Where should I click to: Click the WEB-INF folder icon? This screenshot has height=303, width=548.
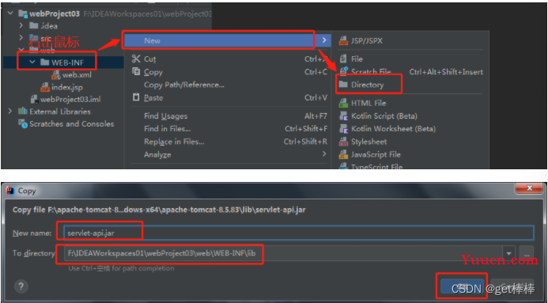click(44, 62)
